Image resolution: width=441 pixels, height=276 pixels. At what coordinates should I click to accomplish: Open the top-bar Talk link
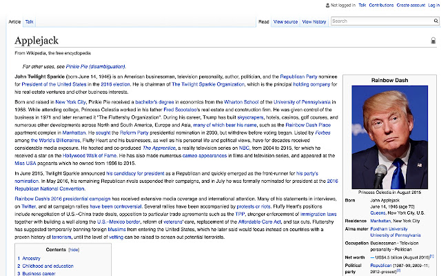pos(362,5)
